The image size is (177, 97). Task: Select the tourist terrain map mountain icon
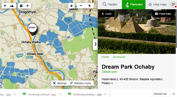[x=12, y=6]
